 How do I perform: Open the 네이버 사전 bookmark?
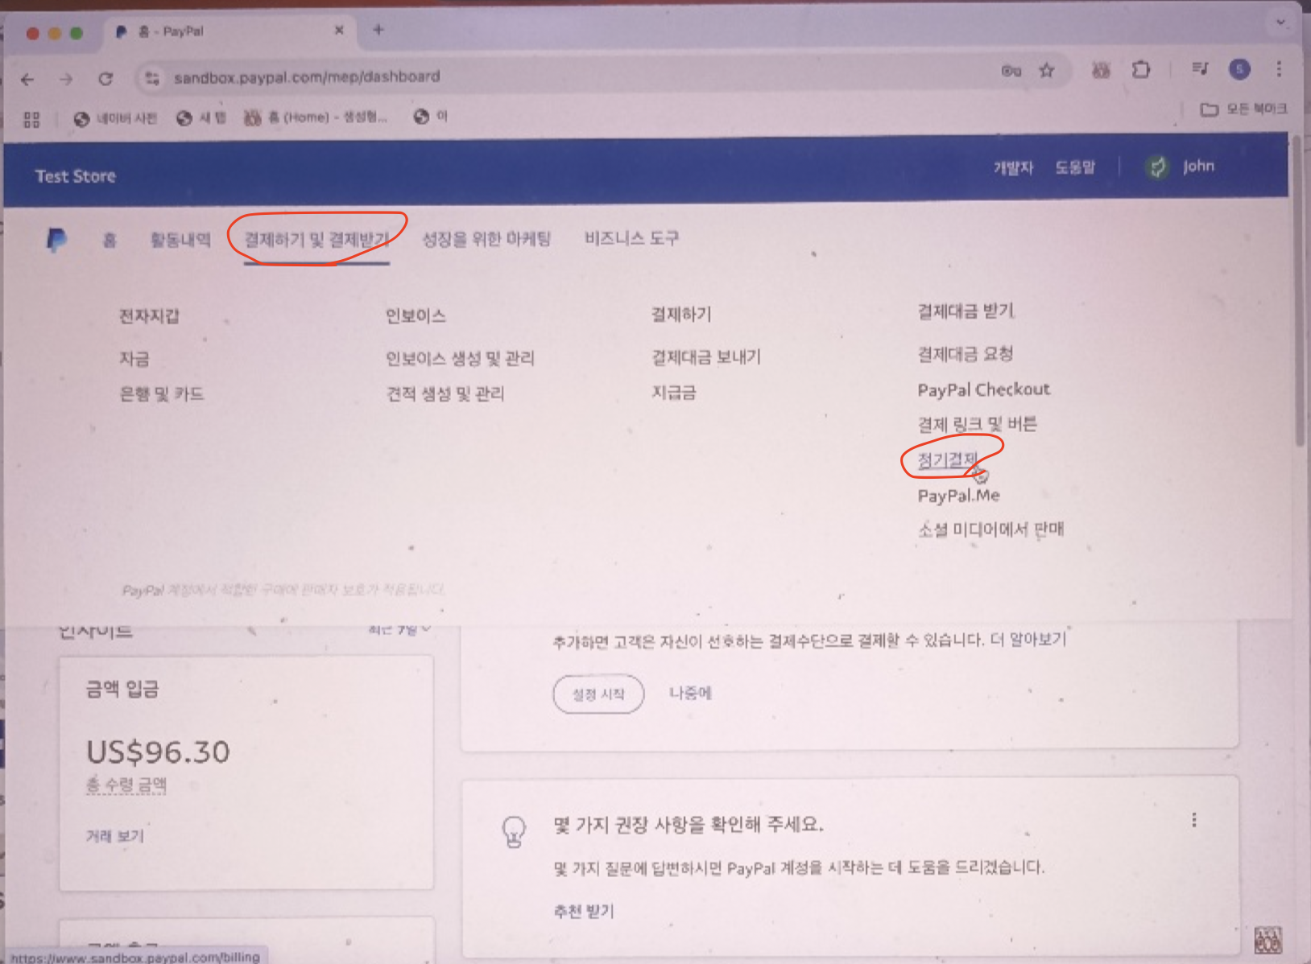(x=115, y=118)
